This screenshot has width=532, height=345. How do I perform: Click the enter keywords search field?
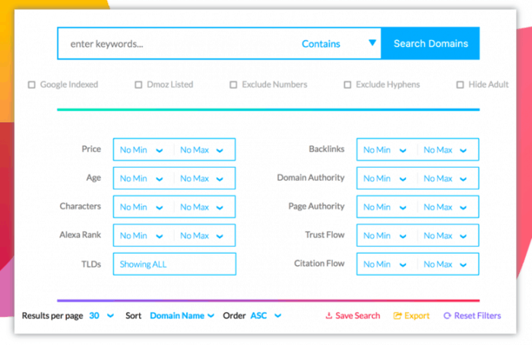pos(175,44)
